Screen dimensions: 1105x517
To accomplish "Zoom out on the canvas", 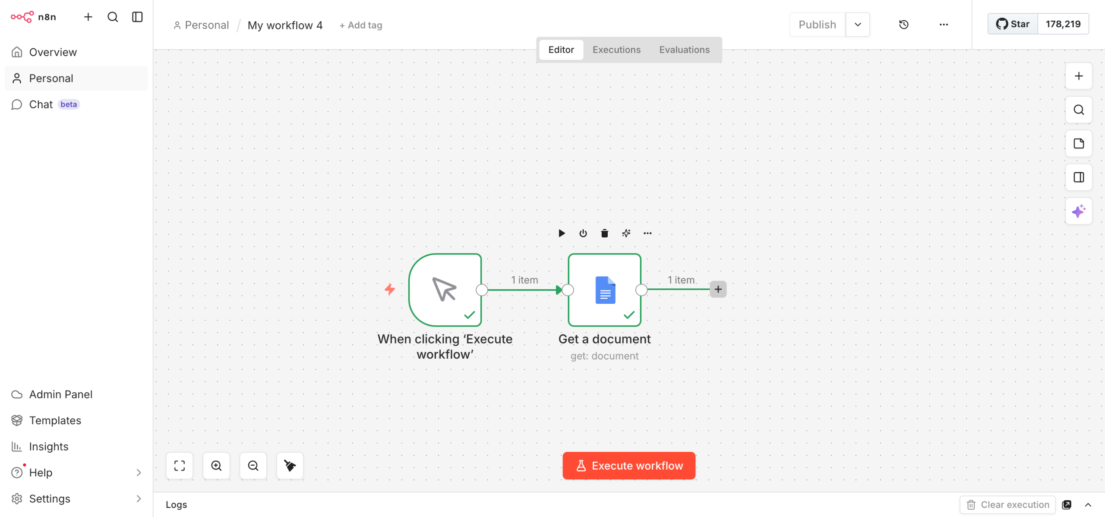I will pos(253,466).
